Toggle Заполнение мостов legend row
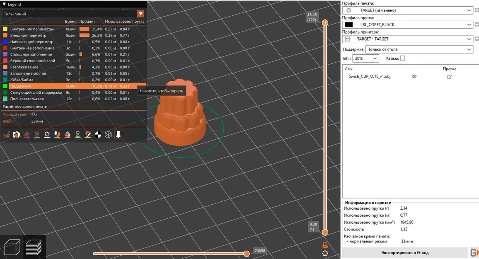This screenshot has height=259, width=479. (74, 74)
